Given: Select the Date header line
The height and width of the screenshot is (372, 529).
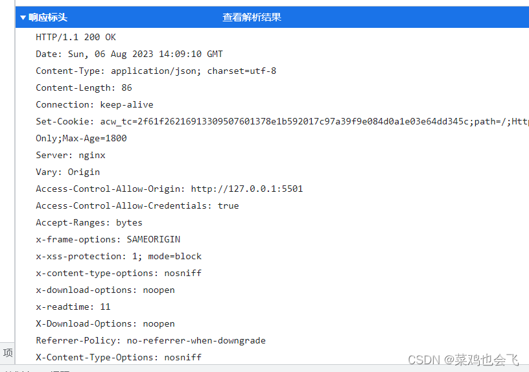Looking at the screenshot, I should [129, 54].
